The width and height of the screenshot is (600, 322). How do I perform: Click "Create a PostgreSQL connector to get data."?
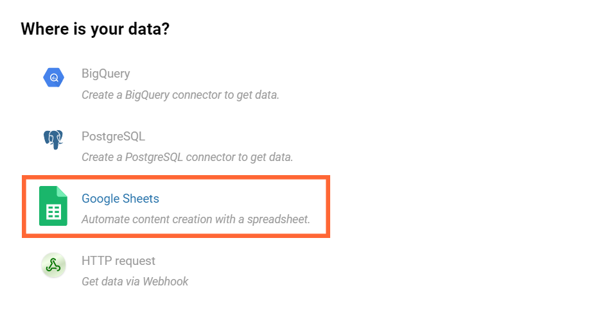(187, 157)
